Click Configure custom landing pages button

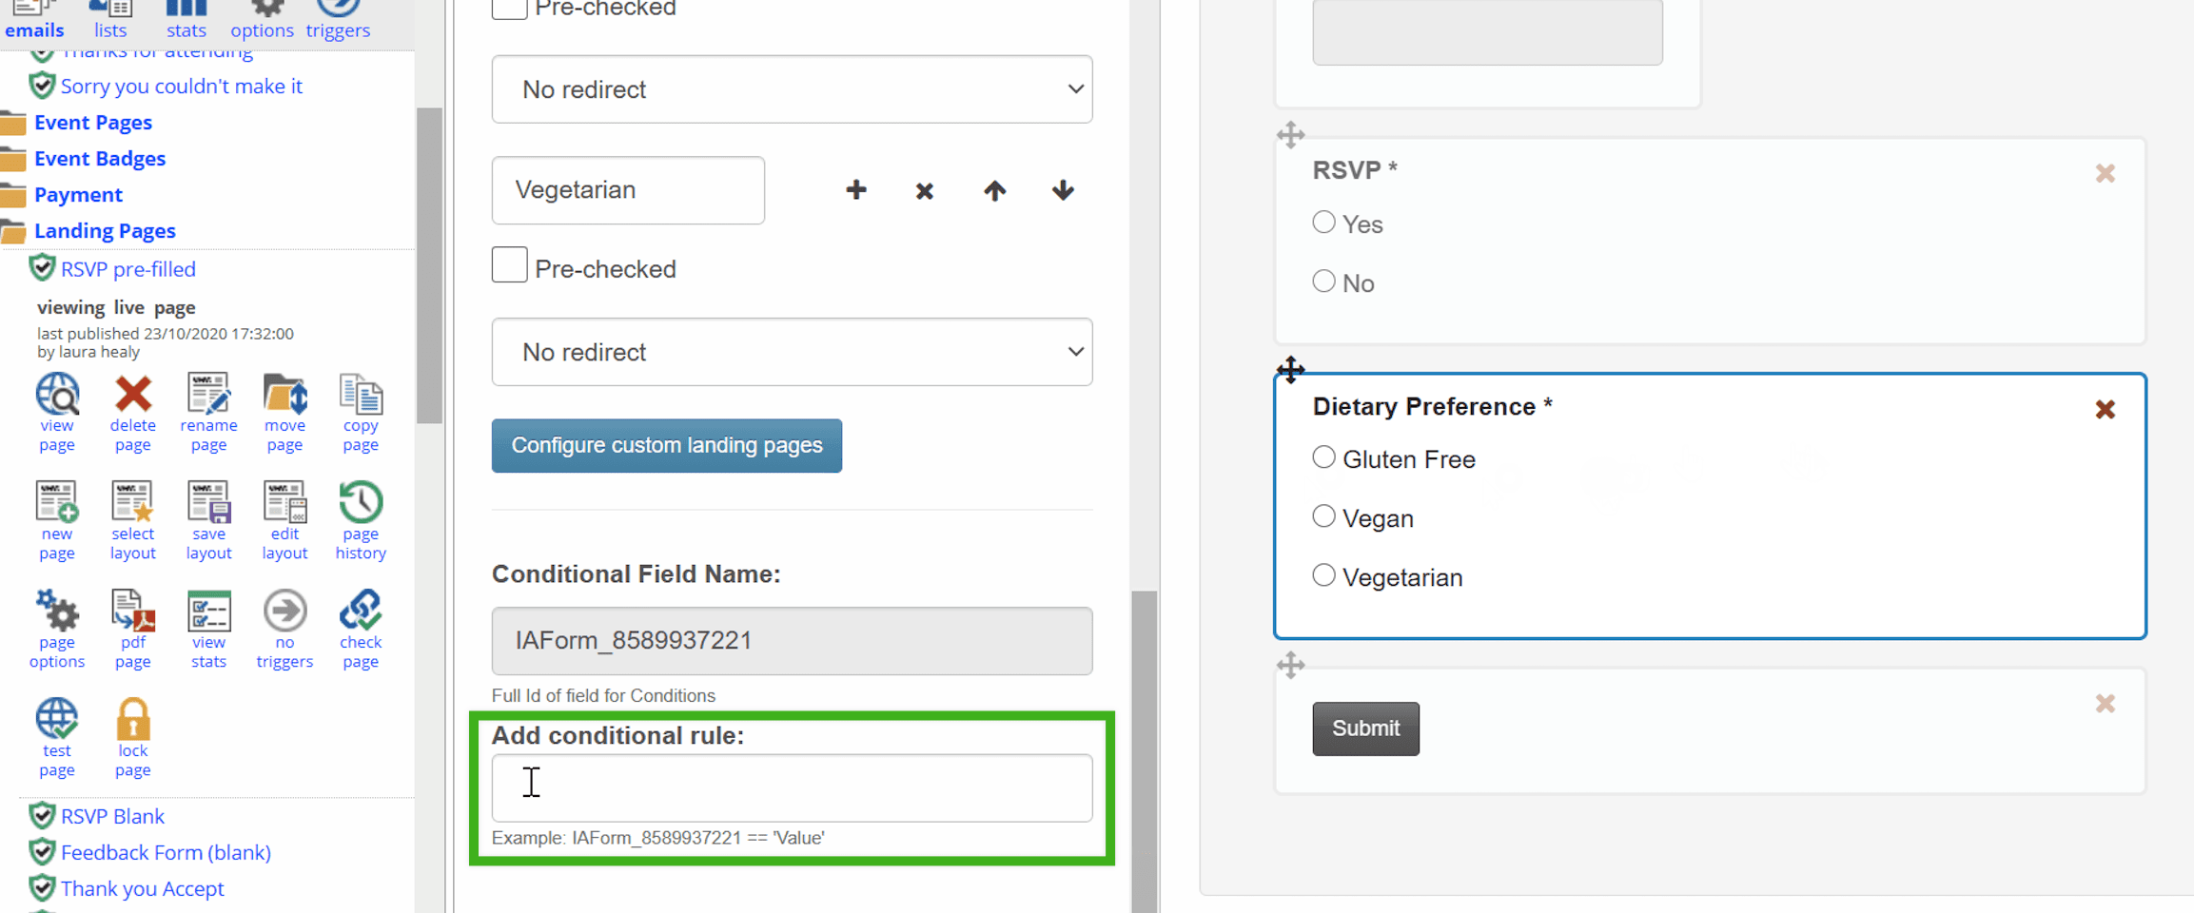pos(667,445)
